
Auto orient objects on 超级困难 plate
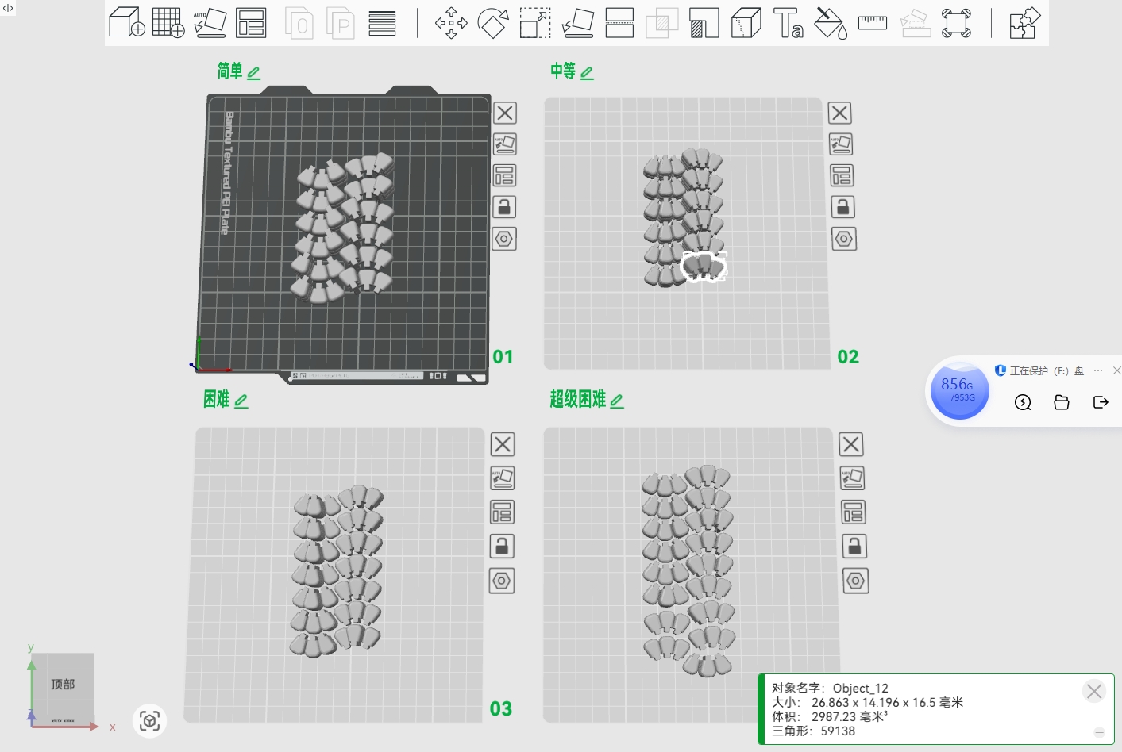[x=852, y=478]
